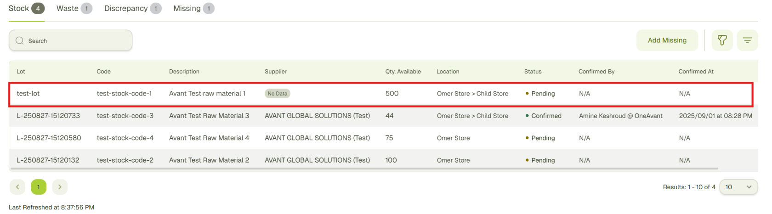772x214 pixels.
Task: Click the filter funnel icon
Action: tap(722, 40)
